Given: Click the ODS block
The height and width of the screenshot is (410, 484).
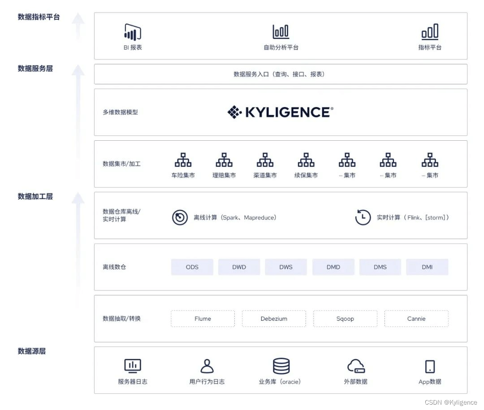Looking at the screenshot, I should [192, 267].
